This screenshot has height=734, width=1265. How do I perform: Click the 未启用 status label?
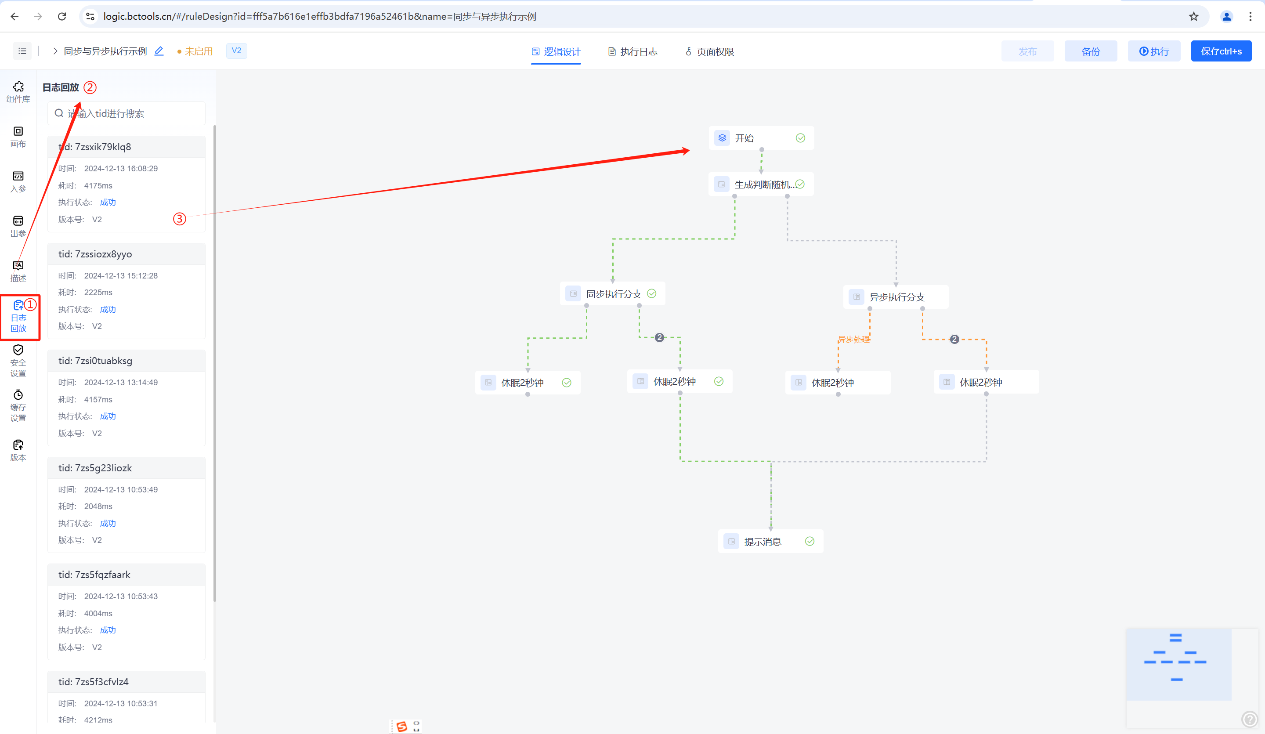pyautogui.click(x=198, y=51)
